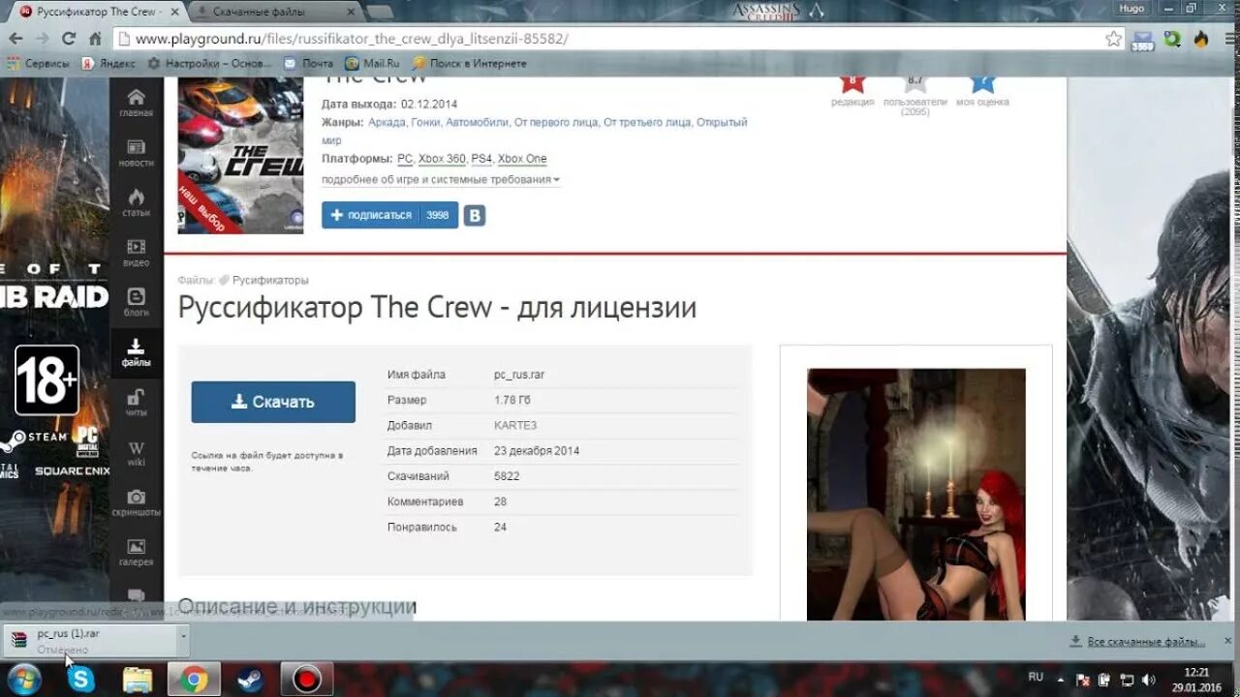Open the KARTE3 uploader link

click(x=515, y=425)
